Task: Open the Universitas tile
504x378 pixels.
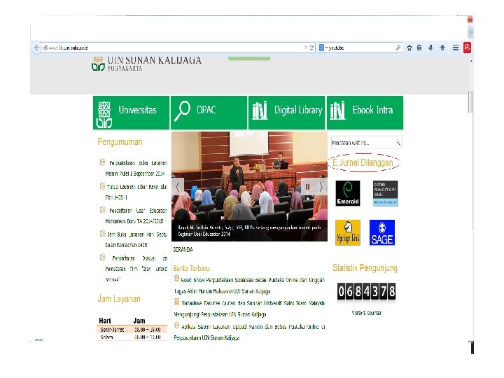Action: (131, 113)
